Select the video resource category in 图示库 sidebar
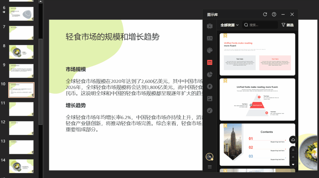 pyautogui.click(x=210, y=26)
